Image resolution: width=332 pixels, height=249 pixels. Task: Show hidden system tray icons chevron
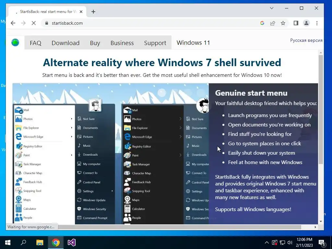(267, 243)
